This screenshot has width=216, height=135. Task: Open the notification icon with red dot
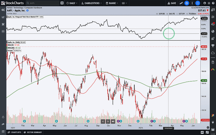(213, 24)
